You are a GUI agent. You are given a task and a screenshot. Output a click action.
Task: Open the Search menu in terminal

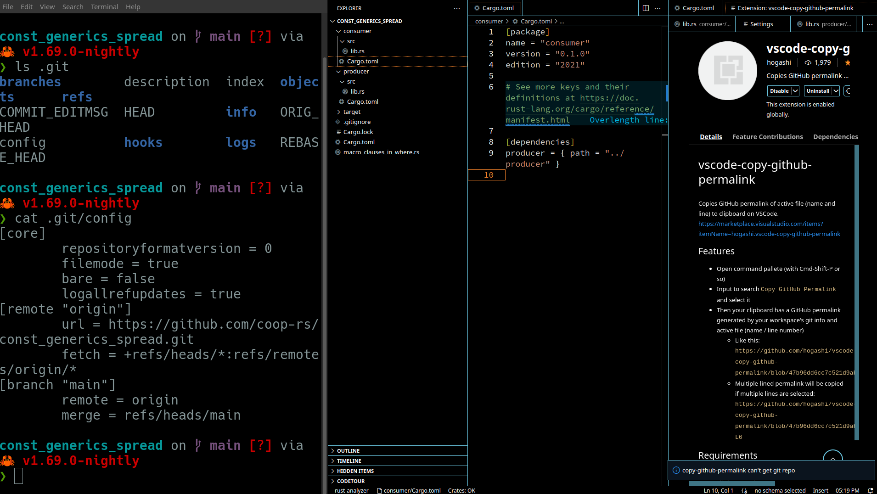pyautogui.click(x=73, y=7)
